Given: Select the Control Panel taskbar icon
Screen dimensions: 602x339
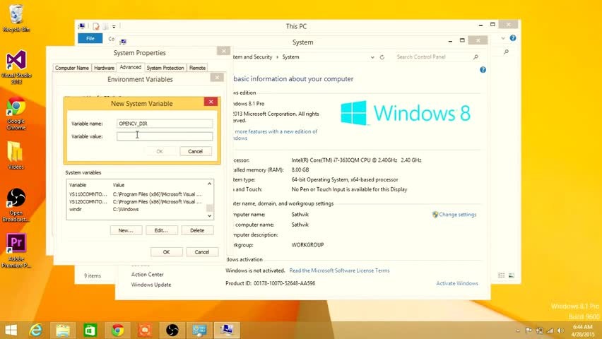Looking at the screenshot, I should (x=199, y=330).
